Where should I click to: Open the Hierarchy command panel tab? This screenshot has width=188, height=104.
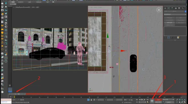172,8
